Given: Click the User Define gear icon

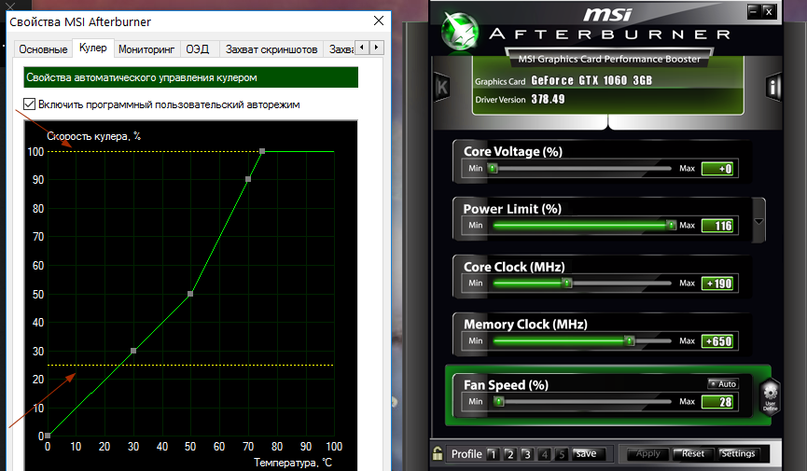Looking at the screenshot, I should pyautogui.click(x=770, y=397).
